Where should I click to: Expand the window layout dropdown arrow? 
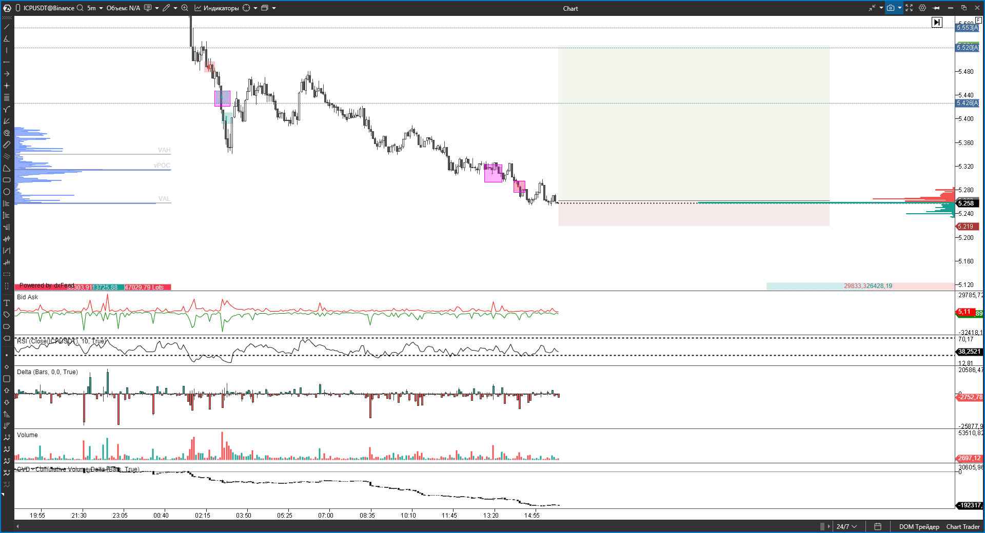pos(274,8)
